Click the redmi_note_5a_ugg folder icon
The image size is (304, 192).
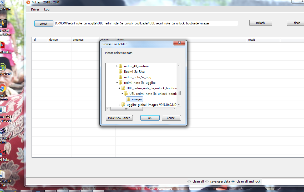(121, 77)
